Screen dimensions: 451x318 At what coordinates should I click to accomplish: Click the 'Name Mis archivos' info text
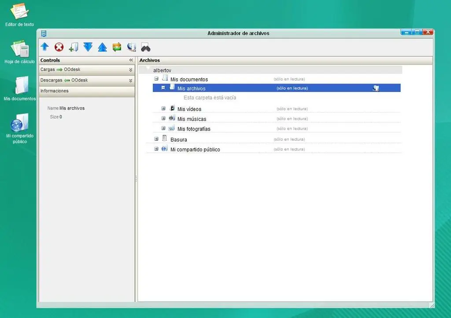tap(66, 108)
